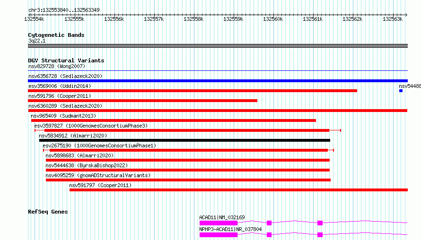Select the large magenta NPHP3-ACAD11 exon block

219,235
